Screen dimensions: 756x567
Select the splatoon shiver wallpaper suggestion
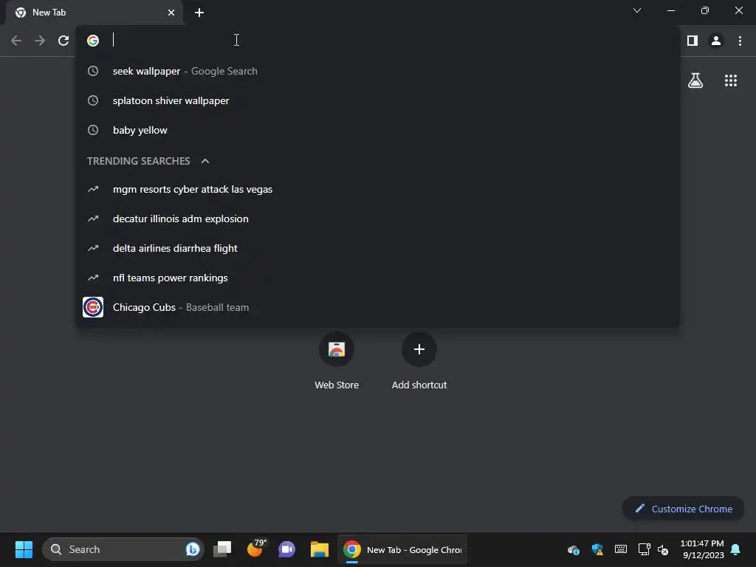tap(378, 100)
